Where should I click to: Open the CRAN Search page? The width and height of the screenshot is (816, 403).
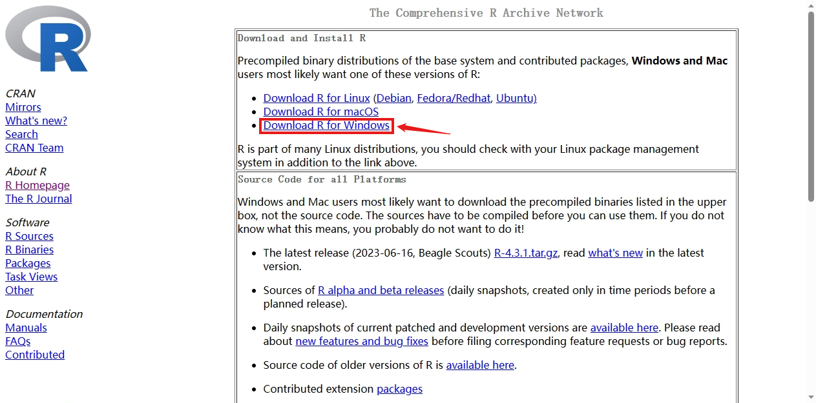21,134
